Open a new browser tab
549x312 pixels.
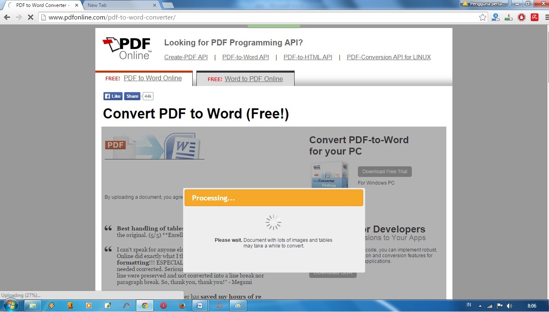(x=168, y=5)
